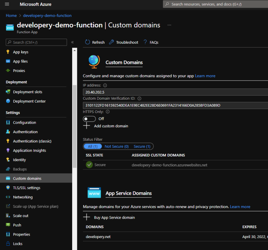268x250 pixels.
Task: Open TLS/SSL settings page
Action: pos(27,187)
